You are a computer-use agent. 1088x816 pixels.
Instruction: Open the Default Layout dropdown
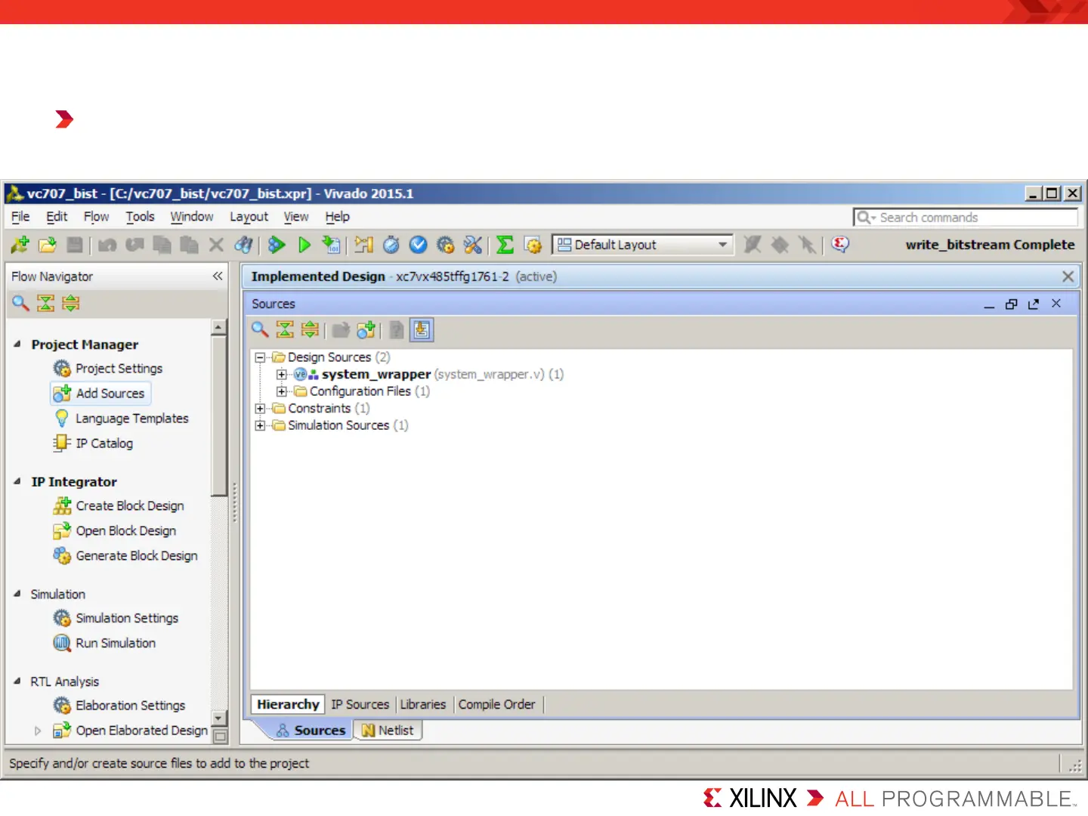click(x=642, y=245)
